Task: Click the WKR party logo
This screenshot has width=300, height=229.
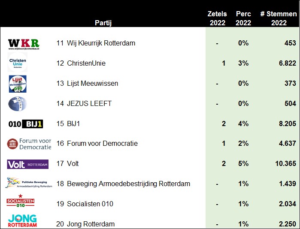Action: click(x=24, y=44)
